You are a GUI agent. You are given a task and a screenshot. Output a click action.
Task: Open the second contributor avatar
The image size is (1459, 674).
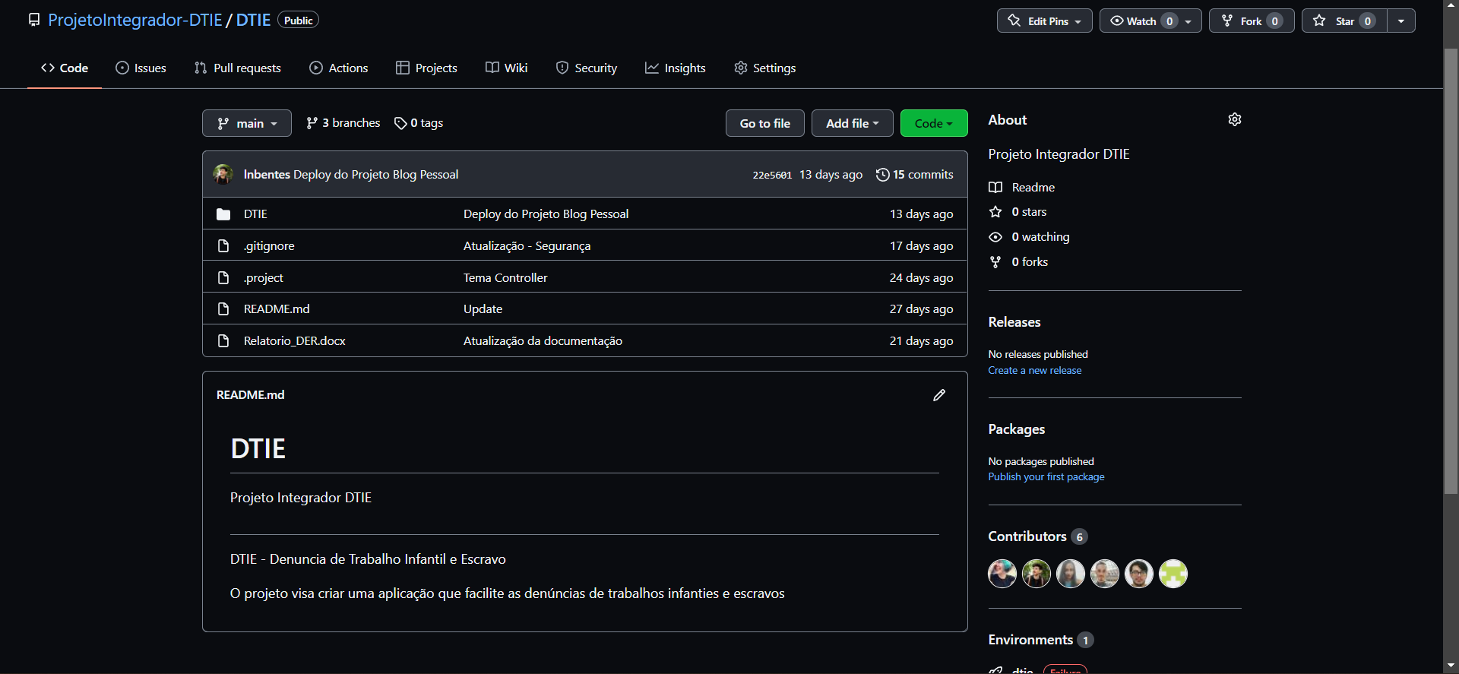pyautogui.click(x=1036, y=574)
